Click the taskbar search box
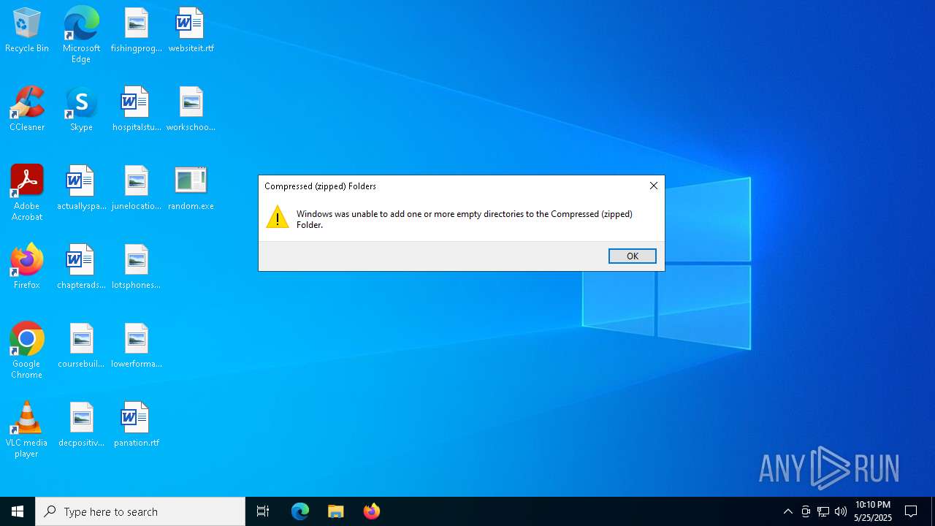Viewport: 935px width, 526px height. pyautogui.click(x=140, y=511)
